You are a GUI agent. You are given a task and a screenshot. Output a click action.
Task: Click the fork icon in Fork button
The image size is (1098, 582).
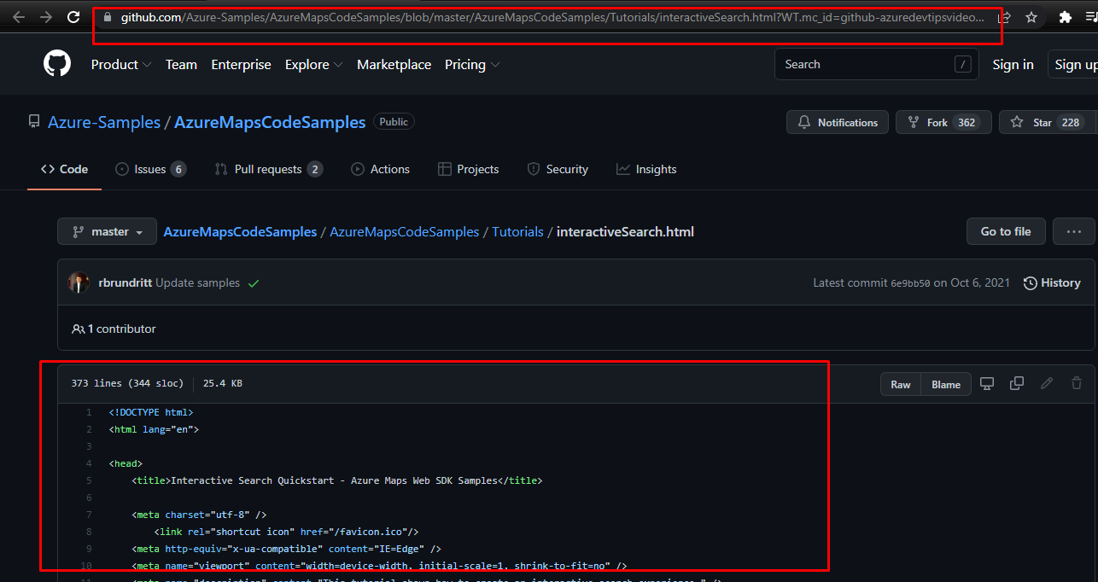(914, 123)
